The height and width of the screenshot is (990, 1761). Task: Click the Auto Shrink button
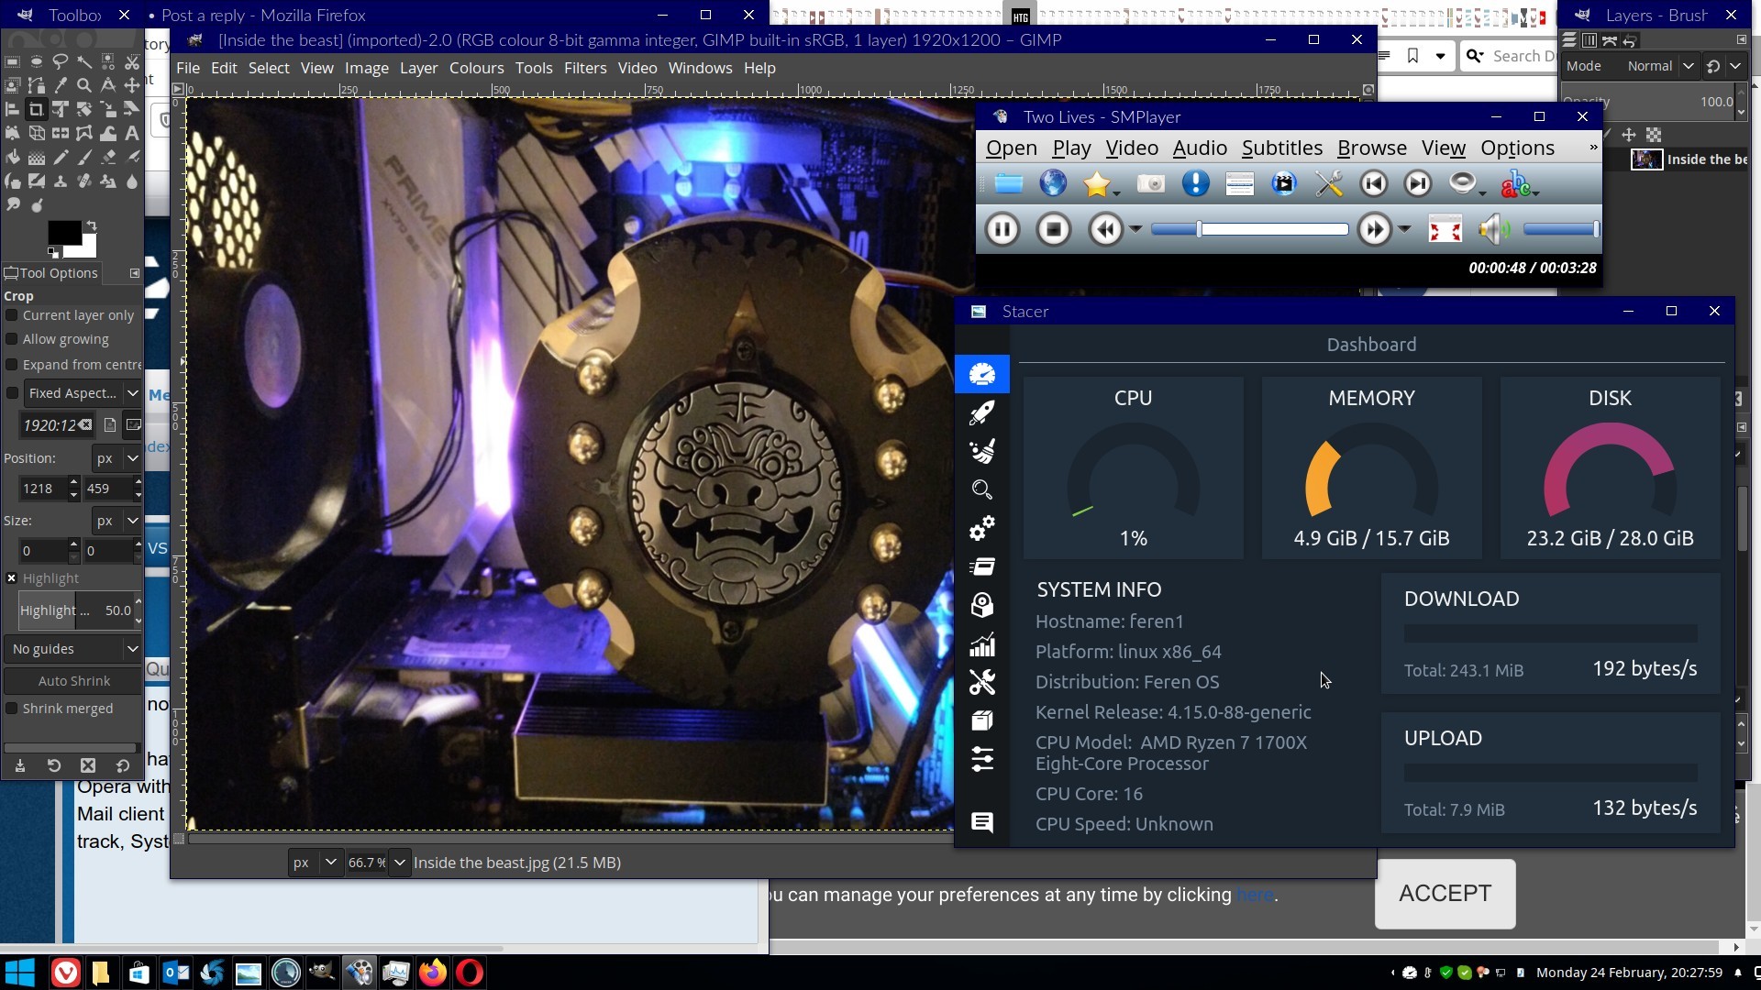tap(73, 681)
